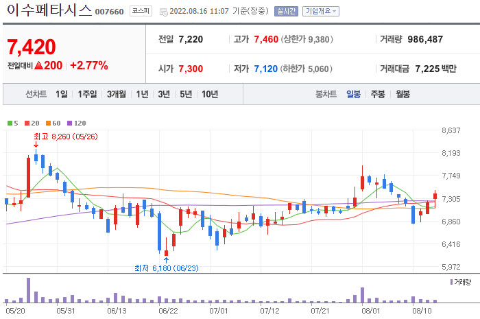This screenshot has height=319, width=480.
Task: Click the 최고 8,260 (05/26) marker
Action: click(x=66, y=137)
